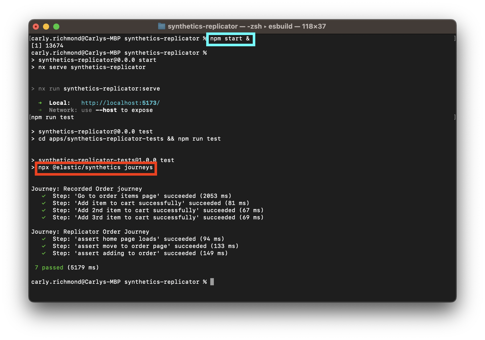Click the red close window button
The image size is (485, 340).
click(36, 27)
